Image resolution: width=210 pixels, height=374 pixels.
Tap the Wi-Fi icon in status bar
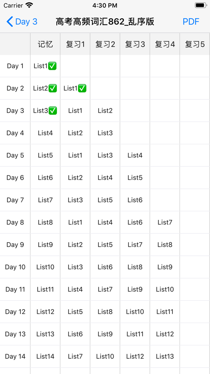tap(29, 5)
